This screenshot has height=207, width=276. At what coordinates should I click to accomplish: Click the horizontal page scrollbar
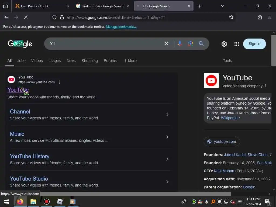pos(135,194)
